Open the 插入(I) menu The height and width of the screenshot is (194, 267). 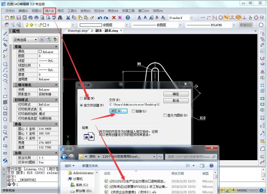coord(49,11)
